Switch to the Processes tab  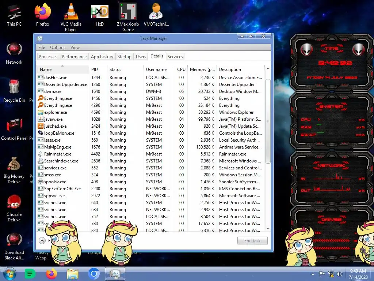pyautogui.click(x=48, y=57)
